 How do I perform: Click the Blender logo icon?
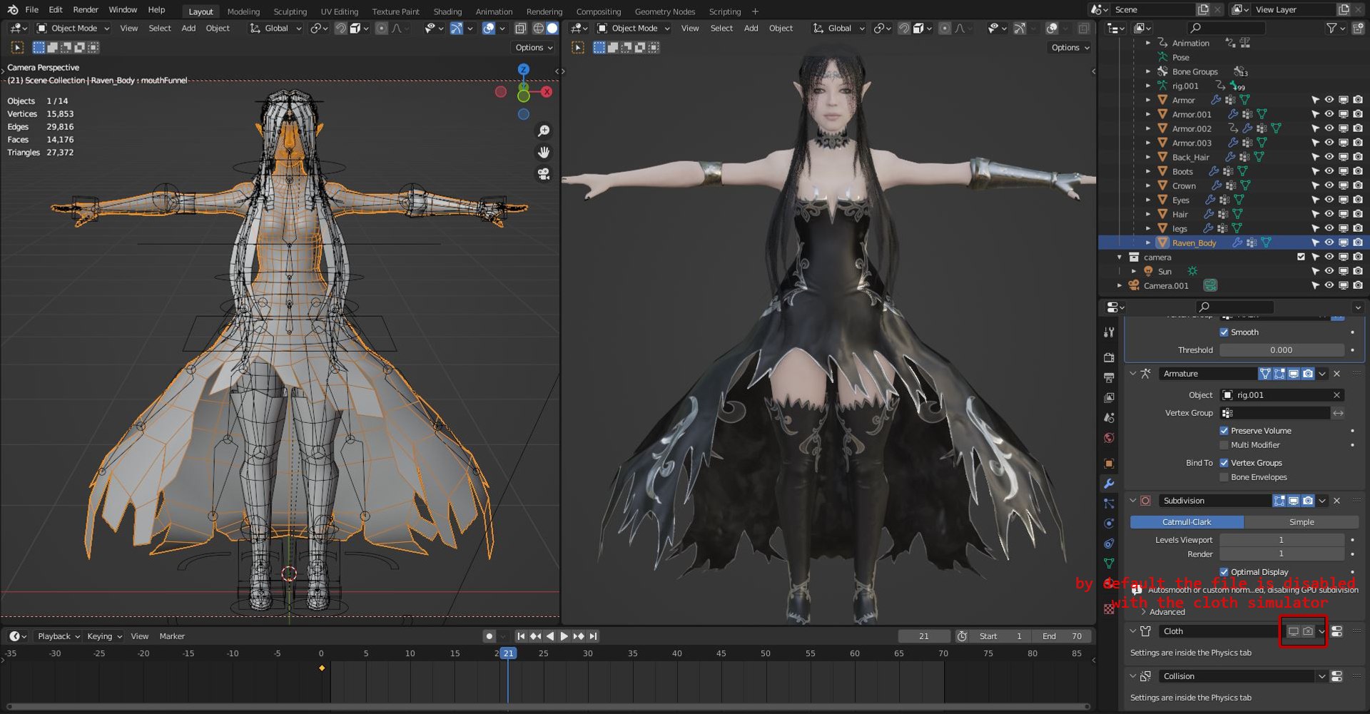tap(12, 9)
